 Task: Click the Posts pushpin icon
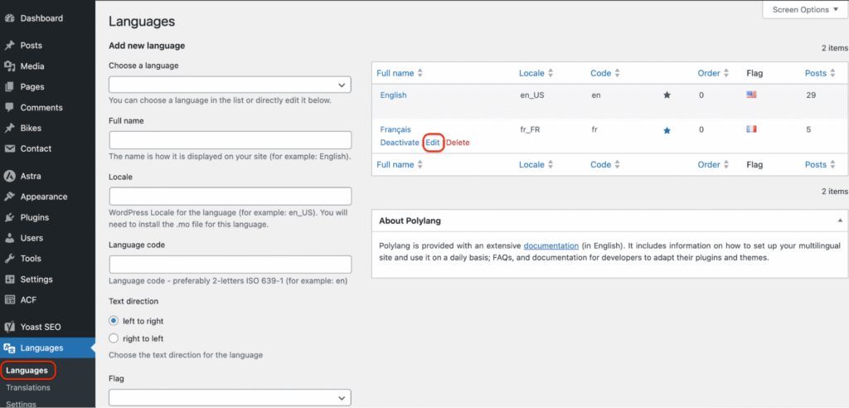pyautogui.click(x=9, y=46)
